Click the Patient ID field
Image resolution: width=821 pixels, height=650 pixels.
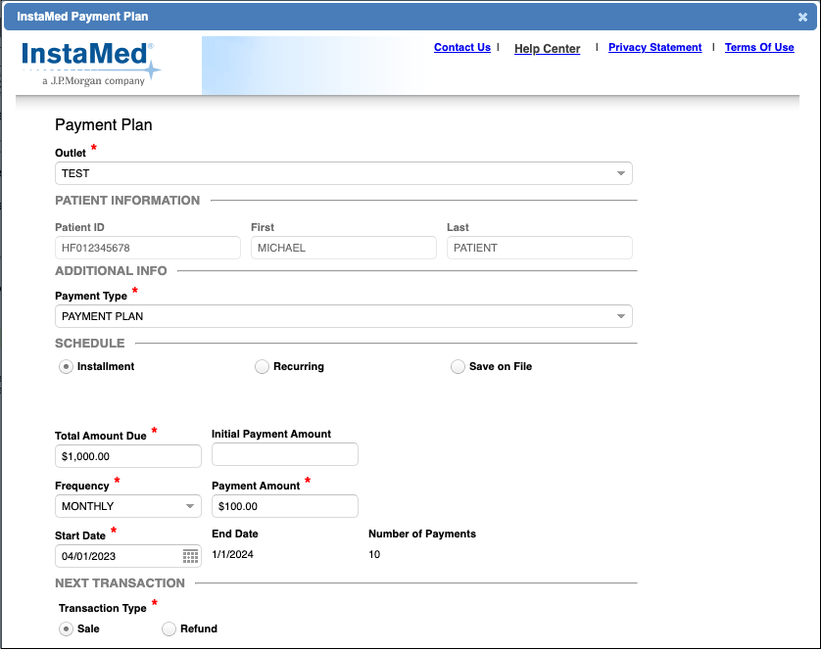(148, 248)
